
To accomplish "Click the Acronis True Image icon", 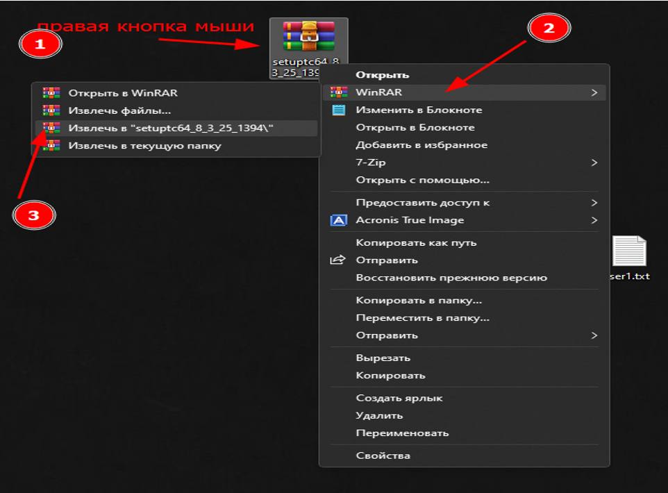I will 339,220.
